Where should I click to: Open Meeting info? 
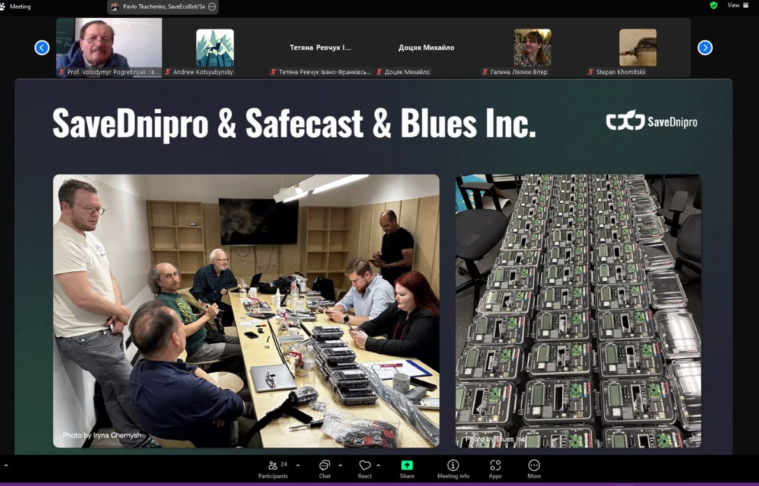point(453,469)
